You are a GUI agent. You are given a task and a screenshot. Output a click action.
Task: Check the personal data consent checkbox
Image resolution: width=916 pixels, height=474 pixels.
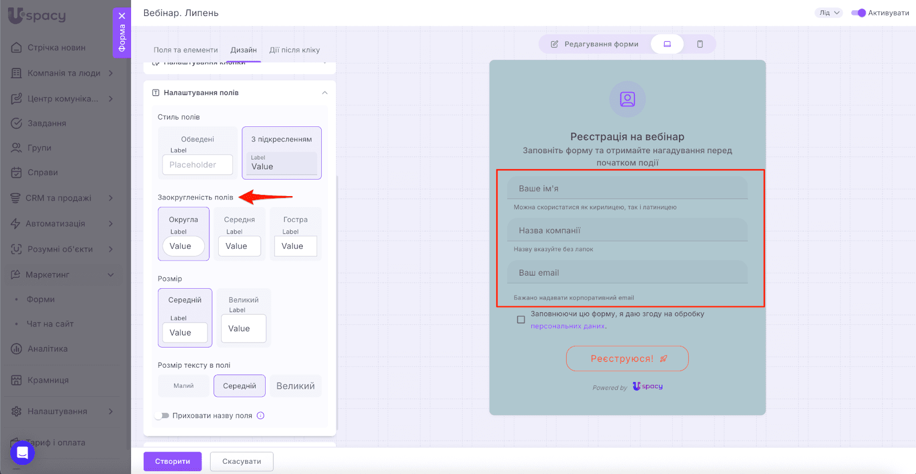pyautogui.click(x=521, y=320)
